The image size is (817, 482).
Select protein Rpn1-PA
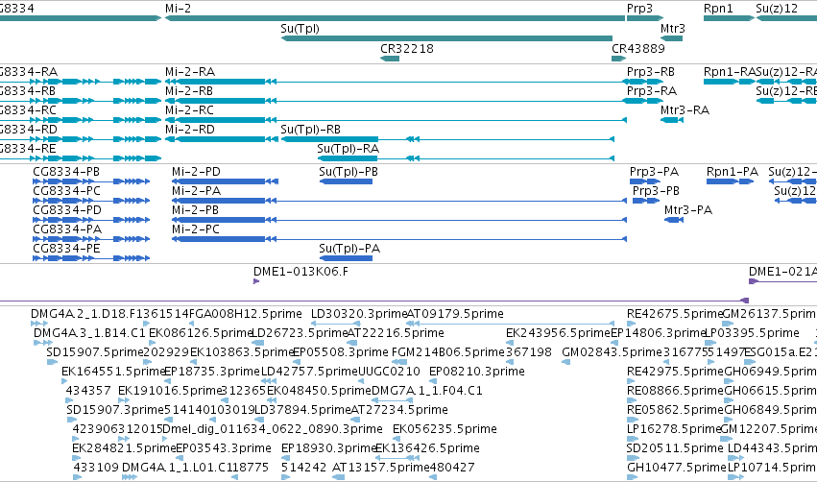pyautogui.click(x=730, y=181)
